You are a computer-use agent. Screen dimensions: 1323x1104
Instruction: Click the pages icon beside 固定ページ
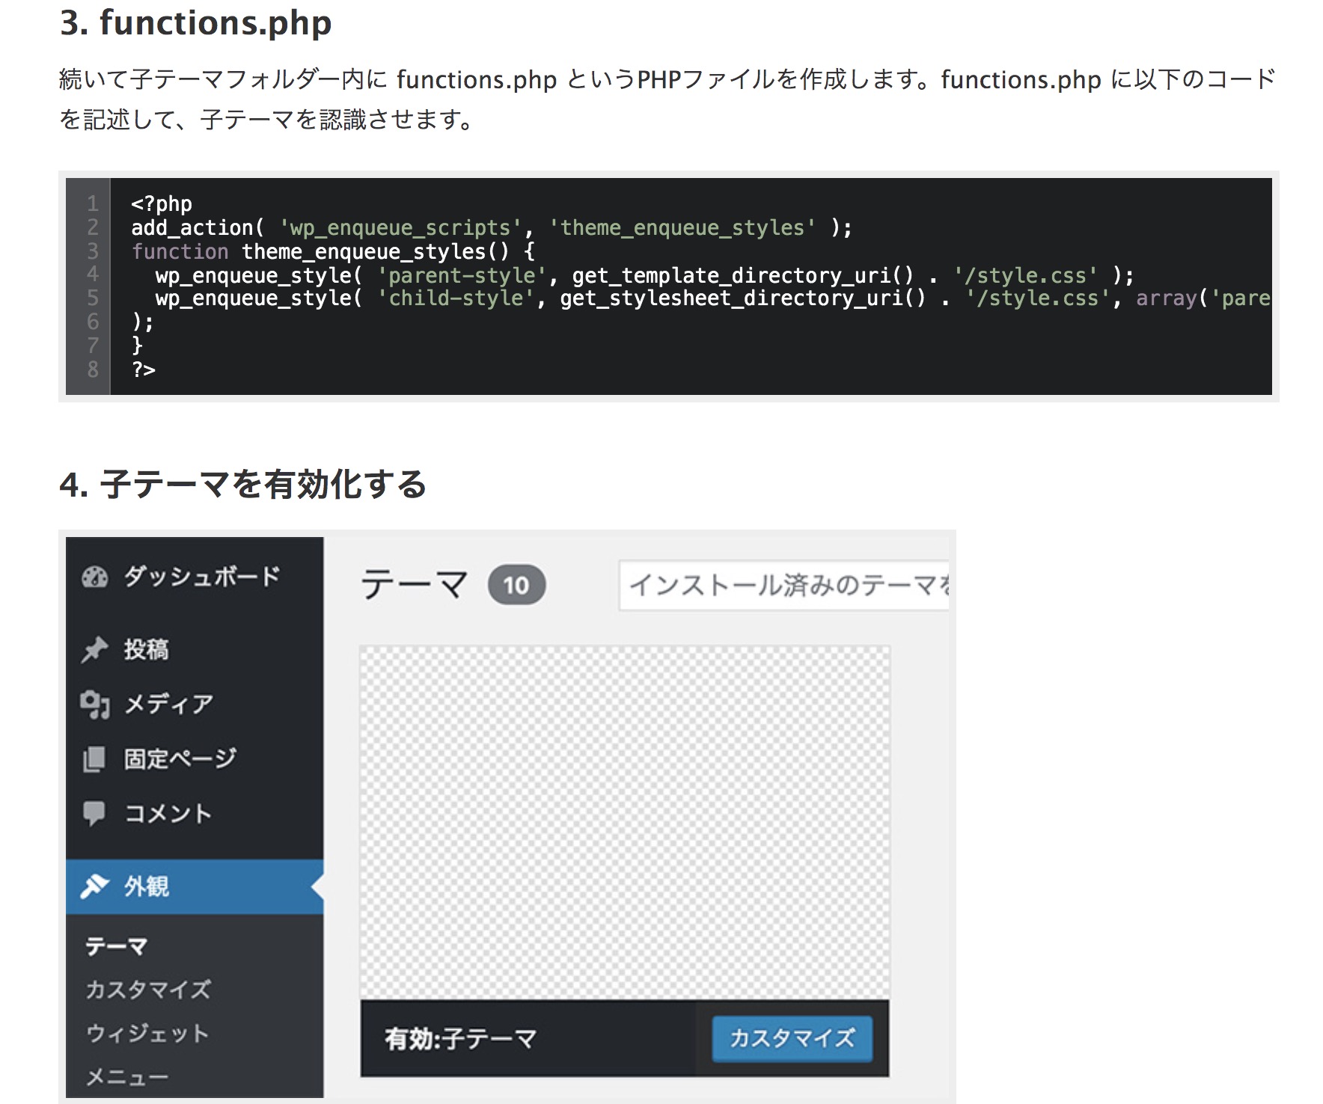[95, 759]
